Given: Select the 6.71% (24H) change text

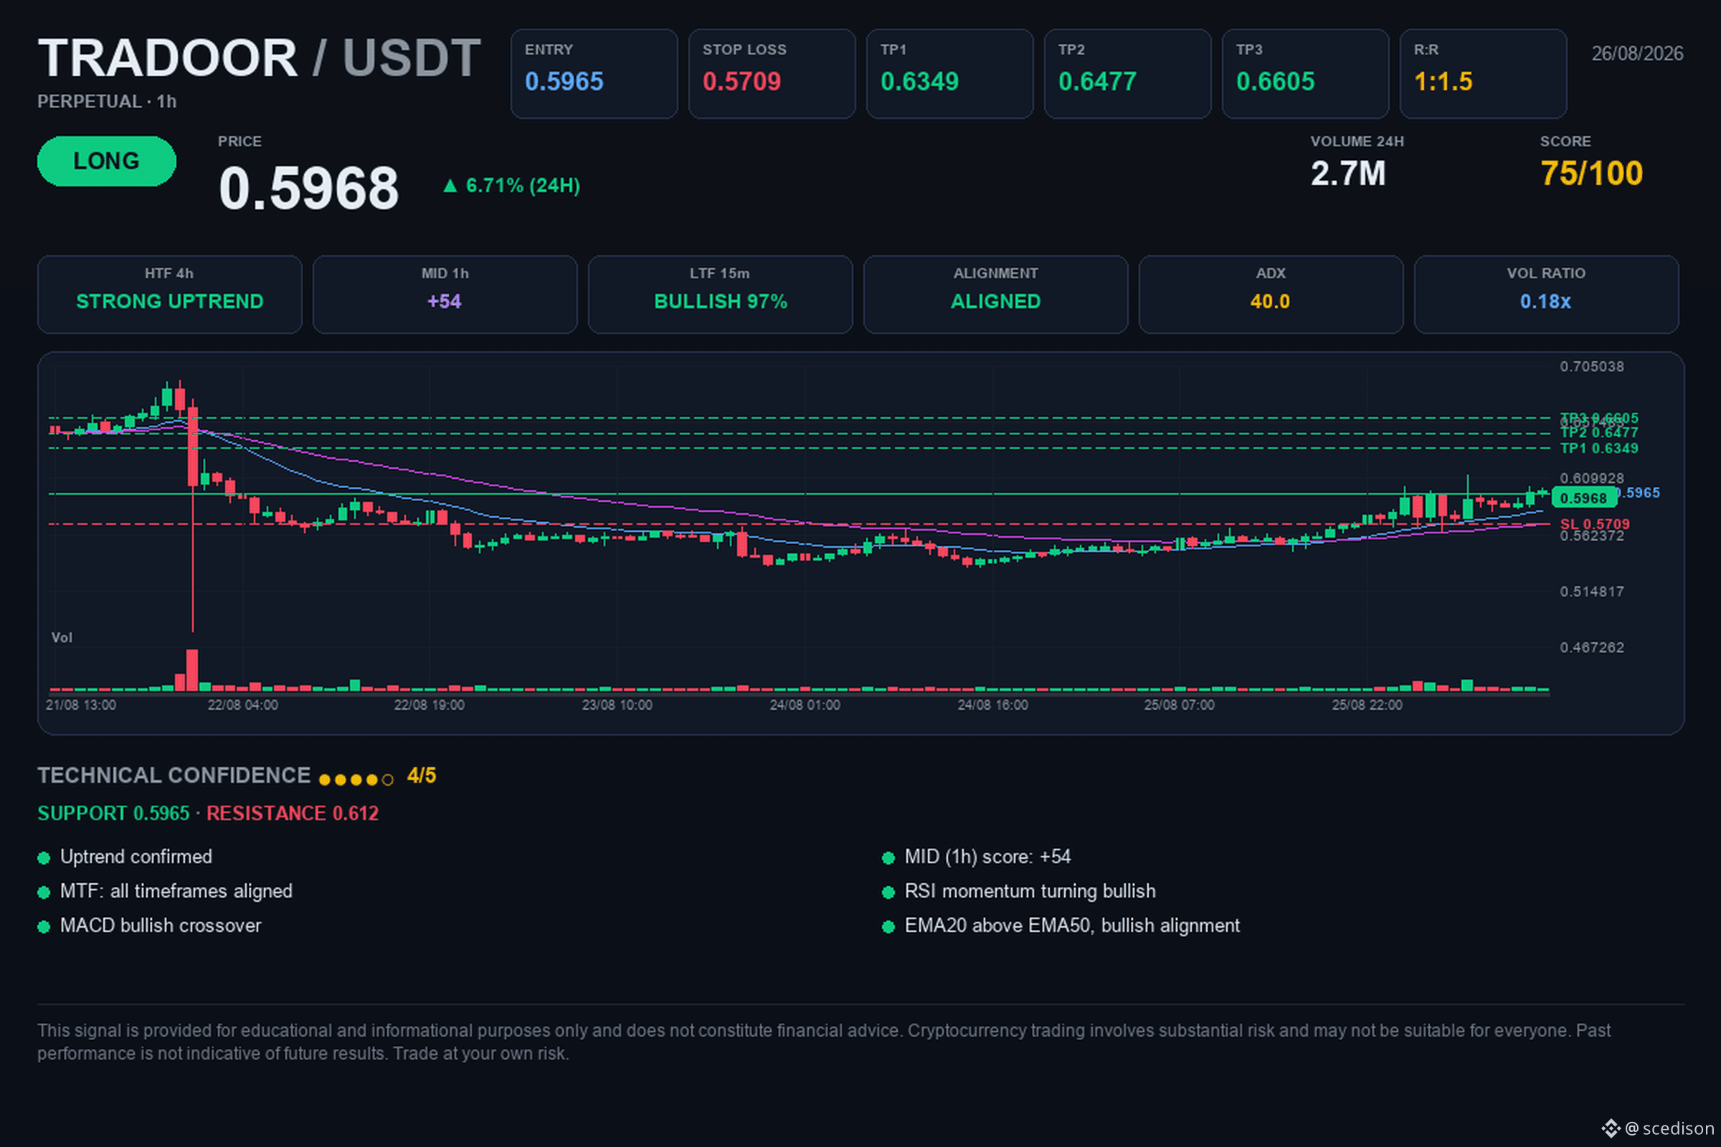Looking at the screenshot, I should (523, 186).
